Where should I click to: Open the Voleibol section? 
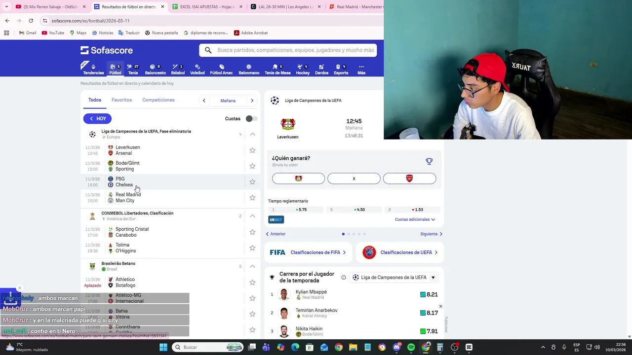[x=197, y=70]
